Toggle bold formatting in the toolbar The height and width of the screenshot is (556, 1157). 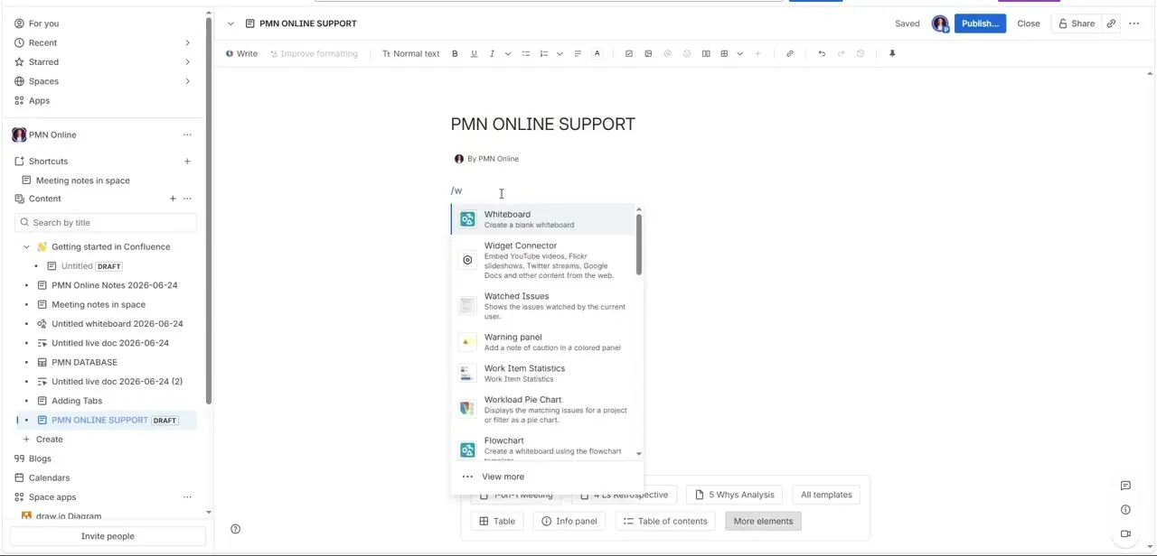(455, 53)
